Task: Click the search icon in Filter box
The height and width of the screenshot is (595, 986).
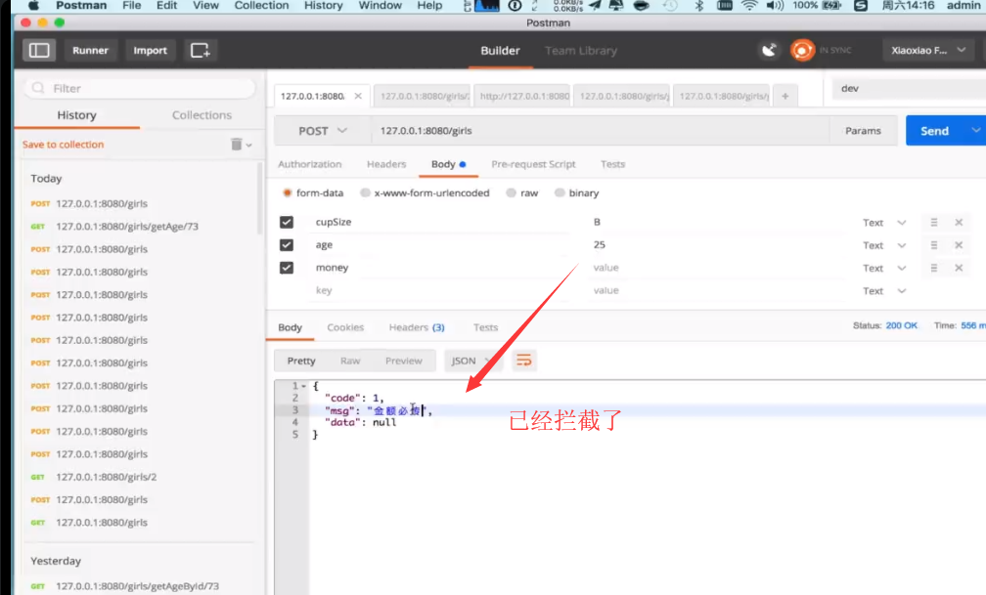Action: tap(38, 88)
